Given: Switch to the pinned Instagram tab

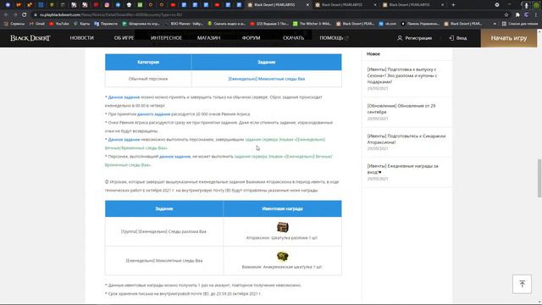Looking at the screenshot, I should tap(107, 5).
